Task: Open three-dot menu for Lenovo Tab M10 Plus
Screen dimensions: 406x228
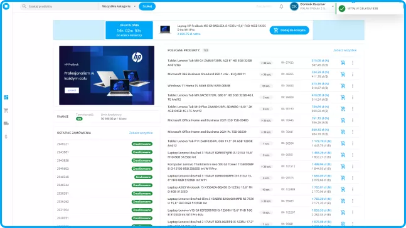Action: pyautogui.click(x=353, y=109)
